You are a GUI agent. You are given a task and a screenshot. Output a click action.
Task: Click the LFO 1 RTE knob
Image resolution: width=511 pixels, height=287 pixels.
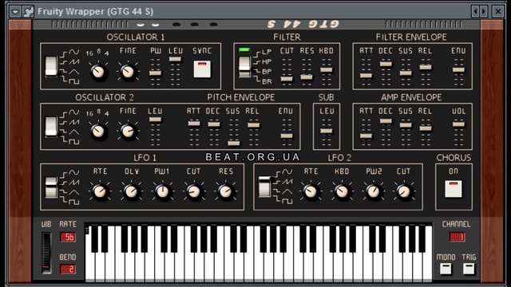(100, 191)
